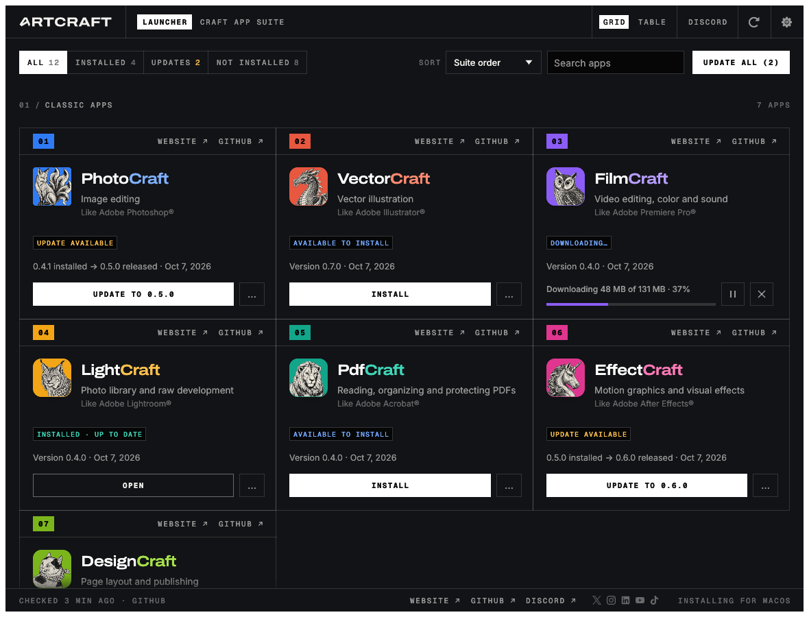Click the PhotoCraft fox app icon
Viewport: 809px width, 617px height.
52,186
